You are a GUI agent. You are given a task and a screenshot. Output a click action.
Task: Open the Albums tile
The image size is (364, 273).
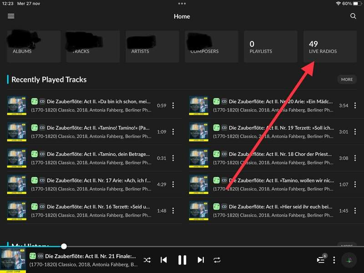tap(34, 46)
